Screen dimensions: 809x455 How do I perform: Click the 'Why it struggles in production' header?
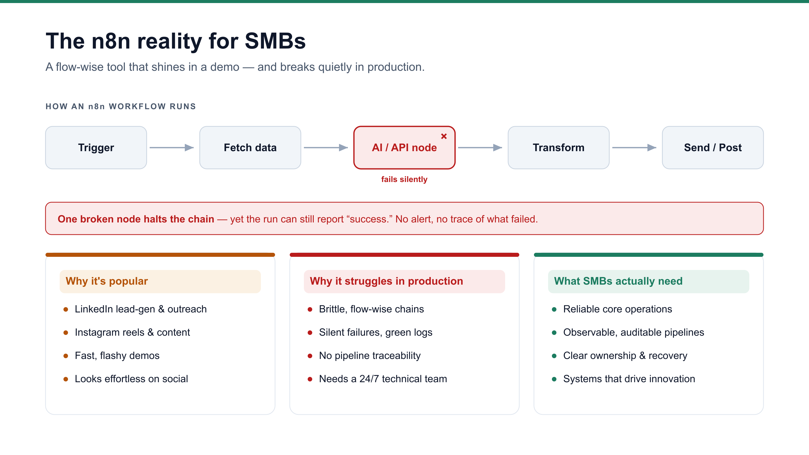[404, 281]
